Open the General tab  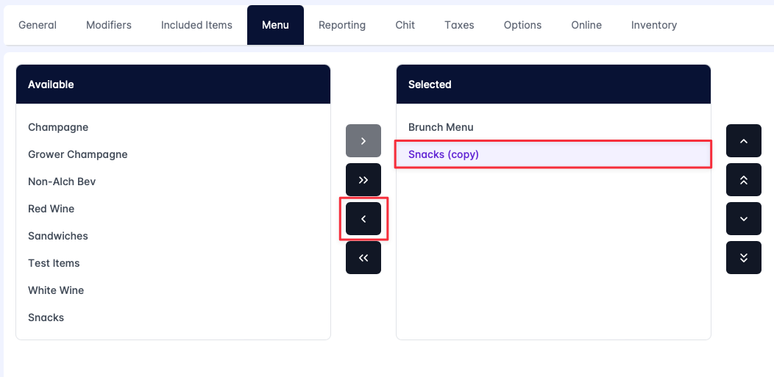pos(38,25)
